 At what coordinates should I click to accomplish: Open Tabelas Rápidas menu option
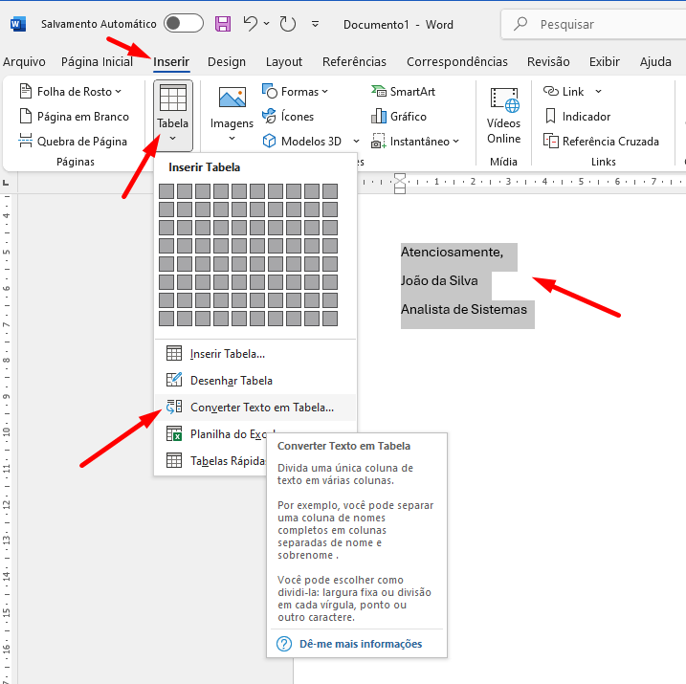point(255,460)
